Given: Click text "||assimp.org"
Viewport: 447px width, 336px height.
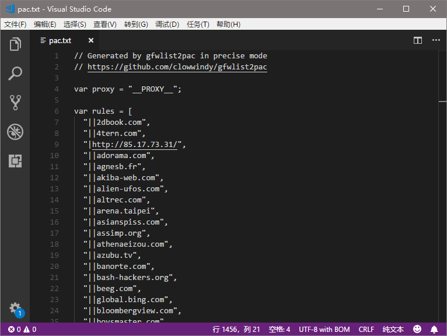Looking at the screenshot, I should [x=117, y=233].
